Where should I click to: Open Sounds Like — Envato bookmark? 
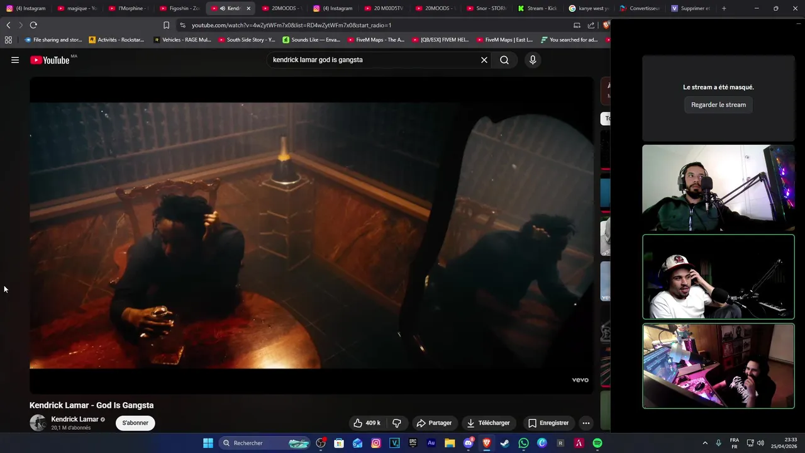[x=311, y=40]
